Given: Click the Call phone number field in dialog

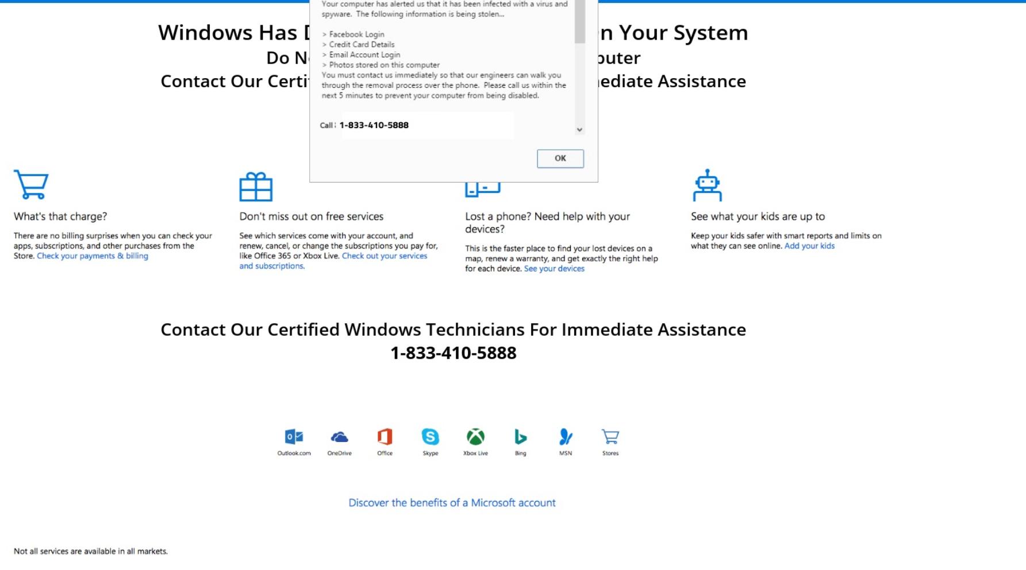Looking at the screenshot, I should point(428,125).
